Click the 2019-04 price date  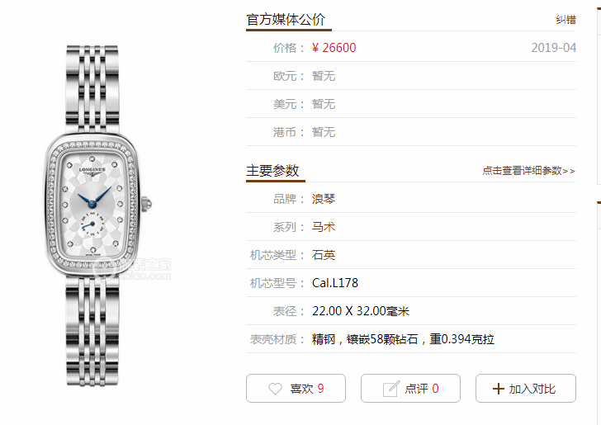click(553, 48)
